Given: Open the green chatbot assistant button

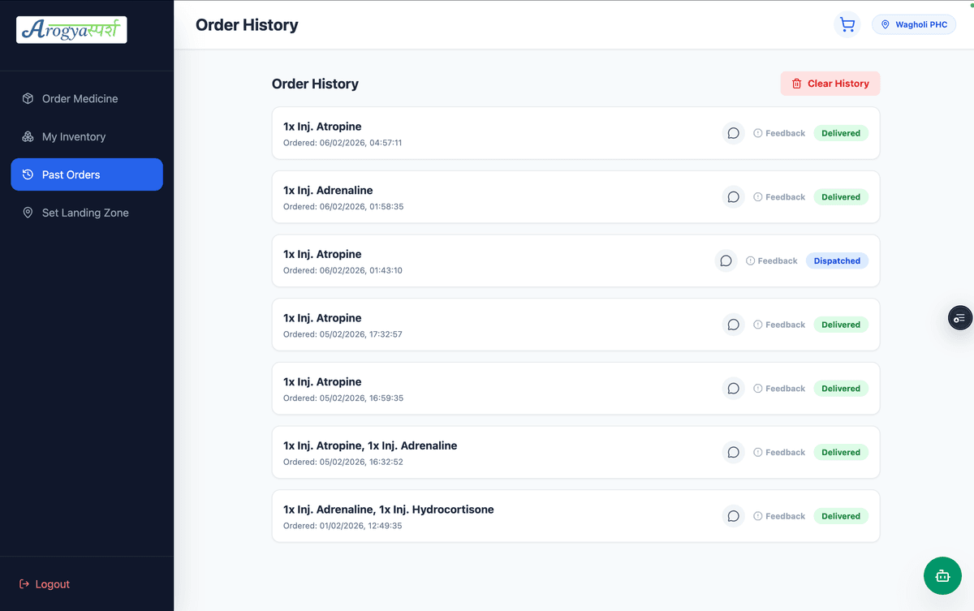Looking at the screenshot, I should [942, 575].
